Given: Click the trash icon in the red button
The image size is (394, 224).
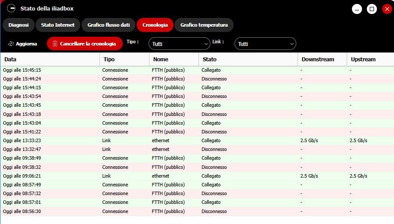Looking at the screenshot, I should [55, 44].
